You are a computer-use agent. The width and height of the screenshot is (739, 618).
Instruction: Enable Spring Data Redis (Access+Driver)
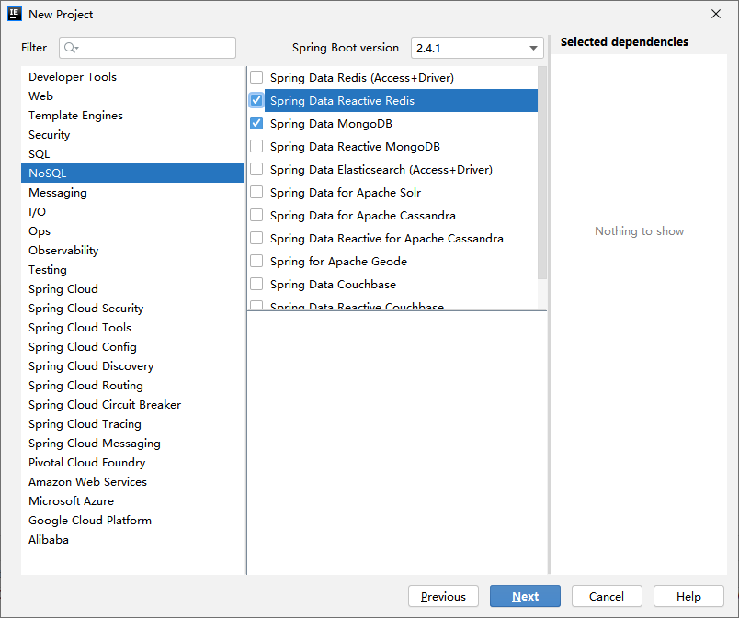point(256,78)
